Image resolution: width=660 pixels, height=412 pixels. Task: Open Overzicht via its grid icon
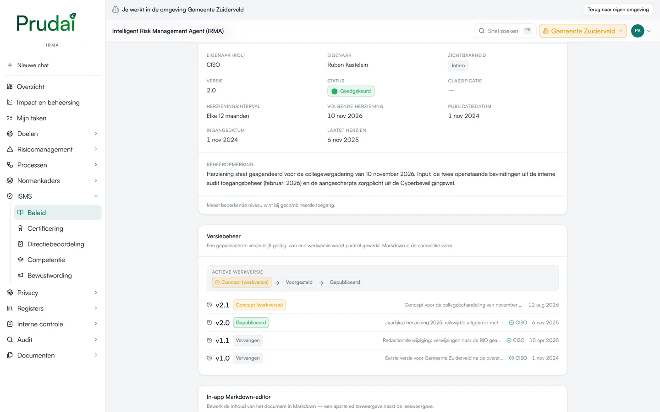(10, 87)
